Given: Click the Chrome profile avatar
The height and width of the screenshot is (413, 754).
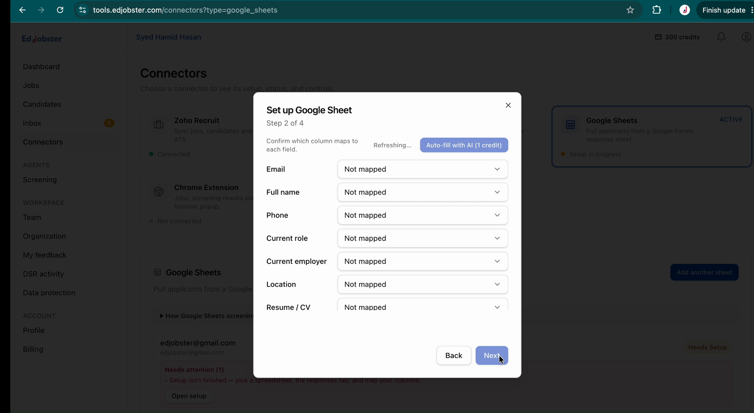Looking at the screenshot, I should [x=685, y=10].
